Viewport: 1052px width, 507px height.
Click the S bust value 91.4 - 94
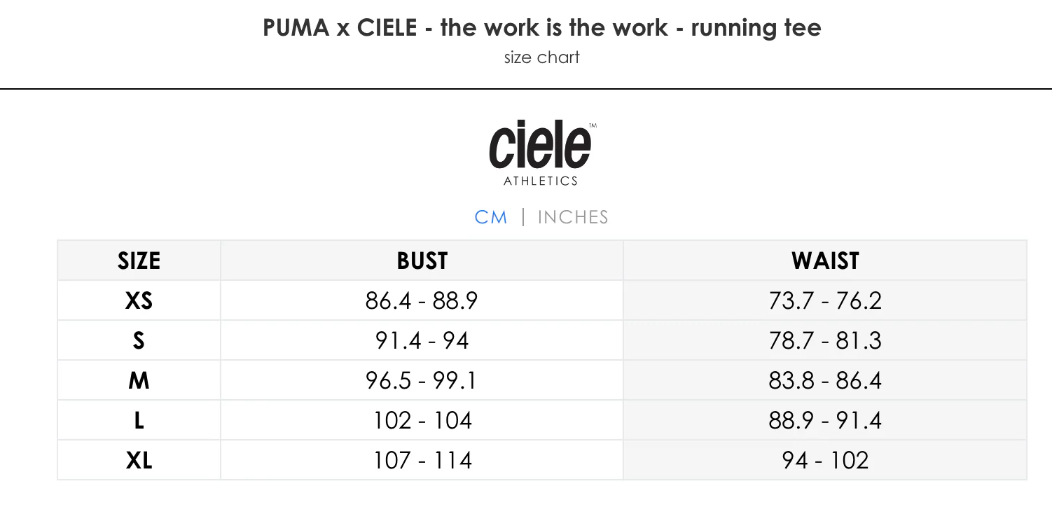pyautogui.click(x=422, y=340)
